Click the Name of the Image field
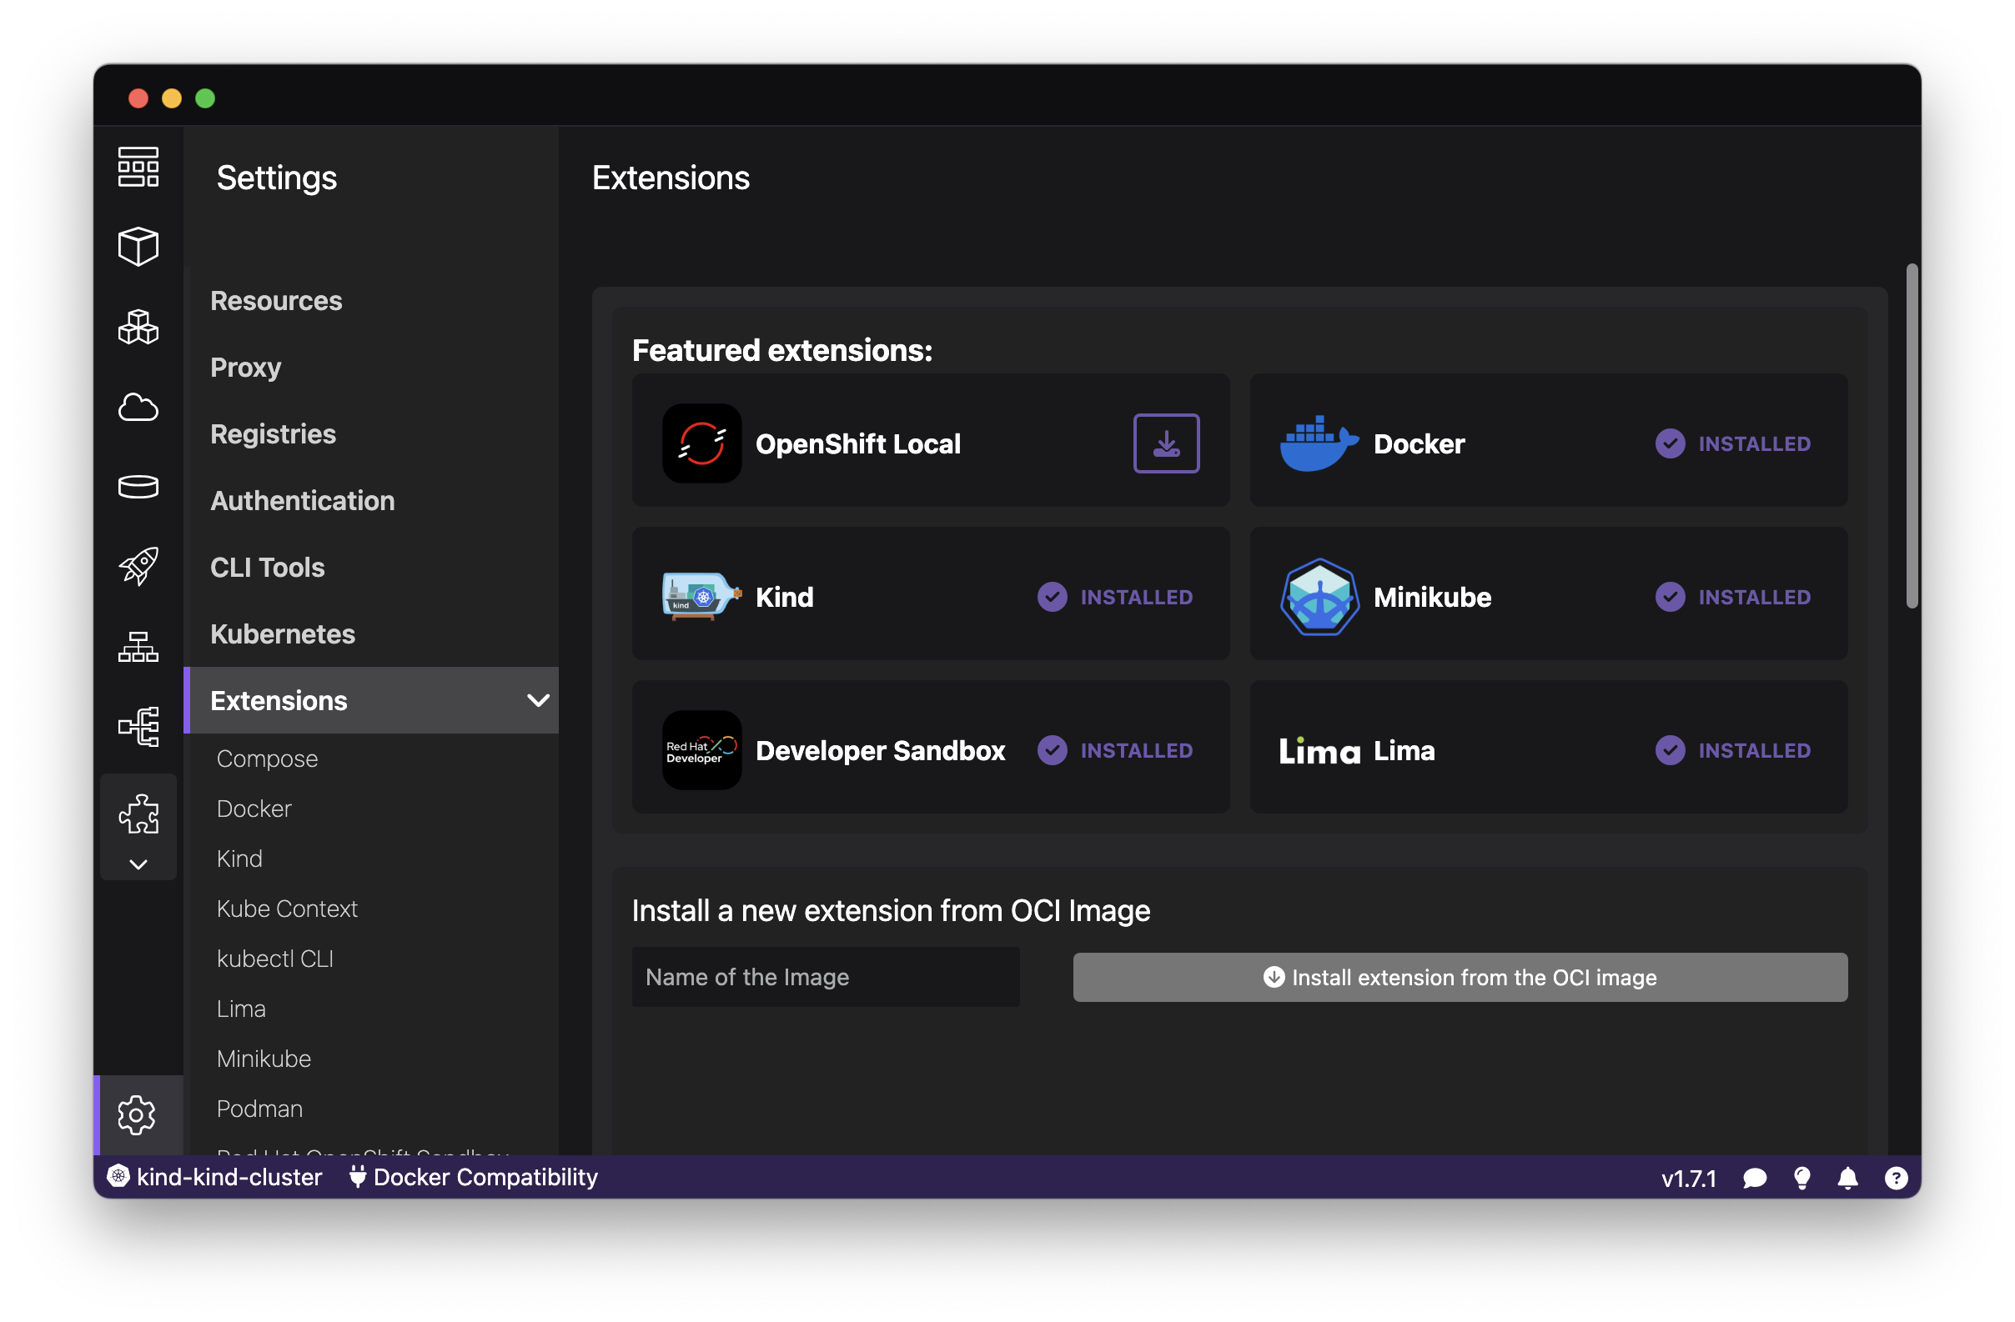 tap(826, 977)
